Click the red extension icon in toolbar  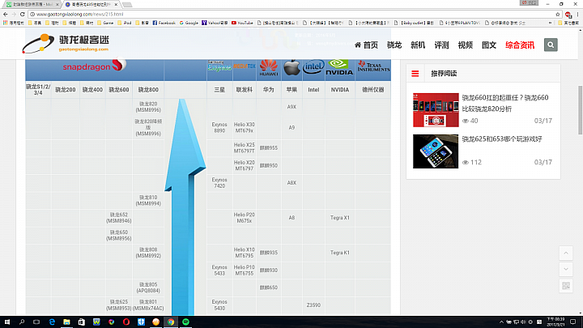click(x=568, y=15)
